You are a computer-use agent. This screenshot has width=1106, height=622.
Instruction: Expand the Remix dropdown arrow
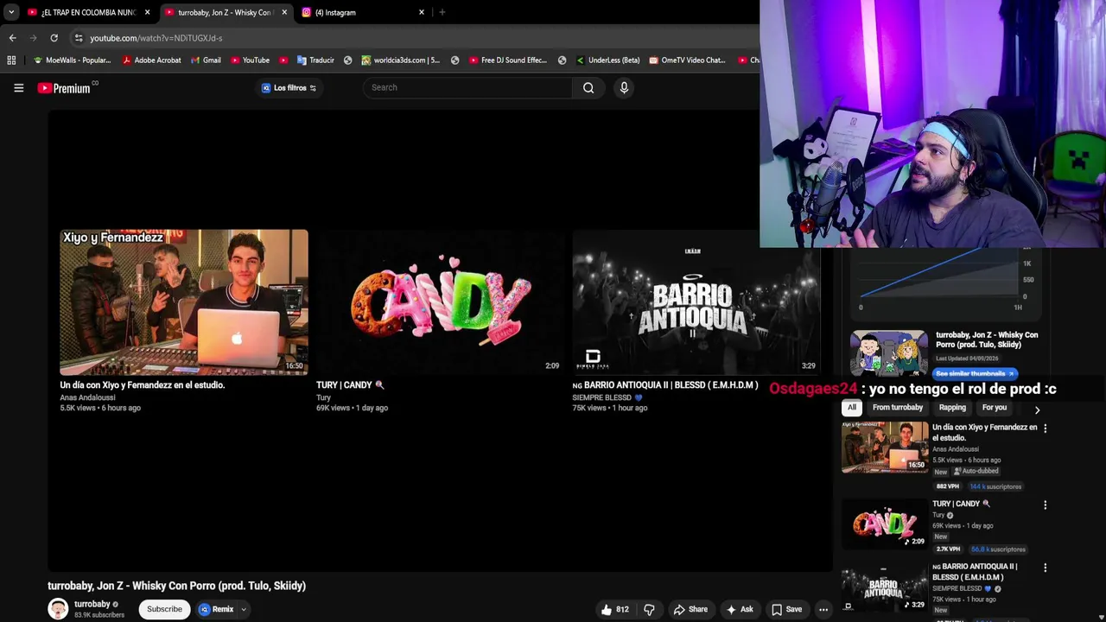pos(244,609)
